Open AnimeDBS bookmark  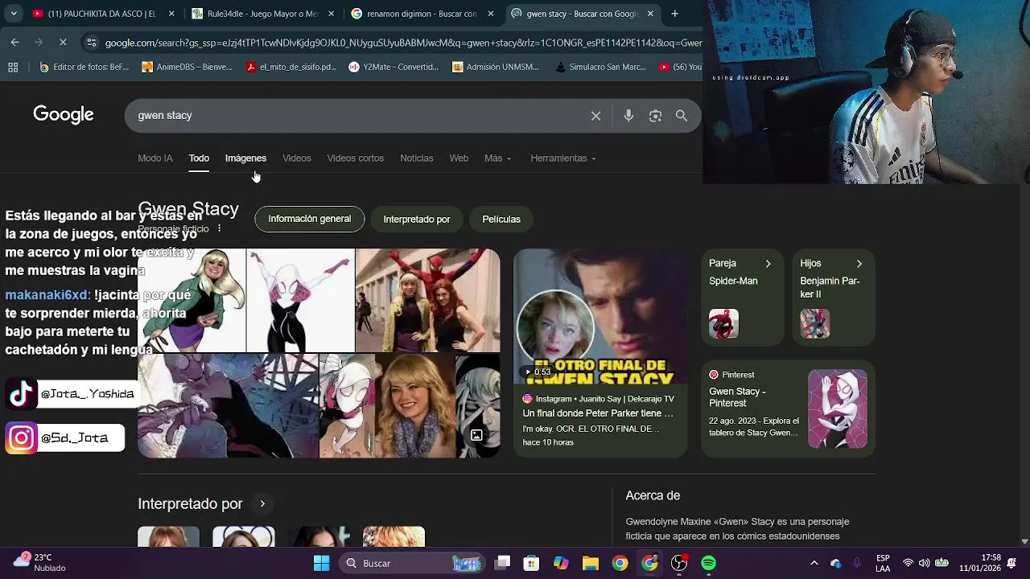pos(187,68)
